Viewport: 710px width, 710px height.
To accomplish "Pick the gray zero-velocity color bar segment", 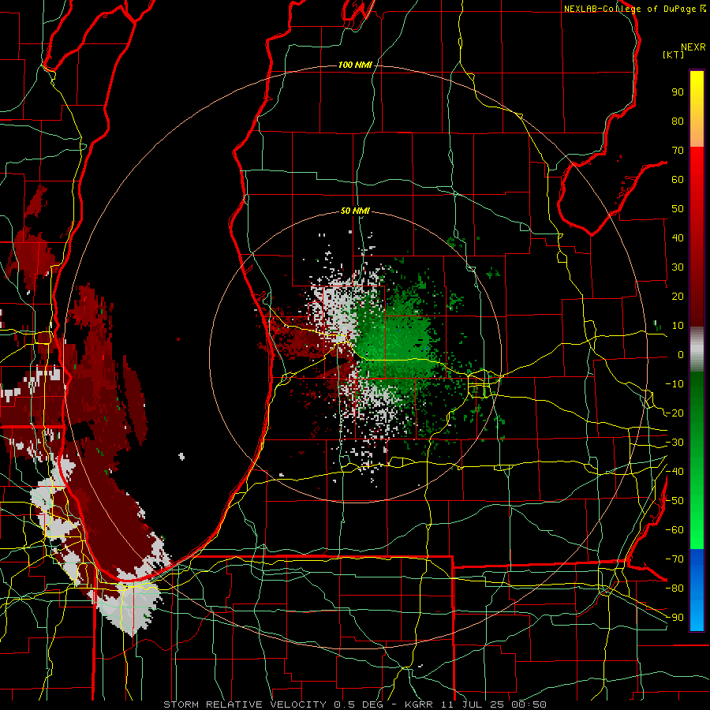I will coord(697,349).
